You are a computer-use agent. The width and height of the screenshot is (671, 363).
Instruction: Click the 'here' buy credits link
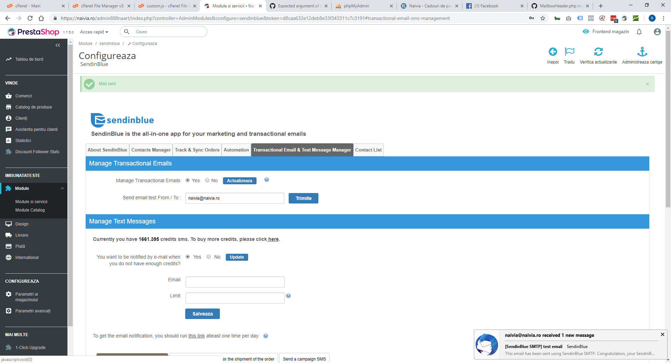[x=273, y=239]
